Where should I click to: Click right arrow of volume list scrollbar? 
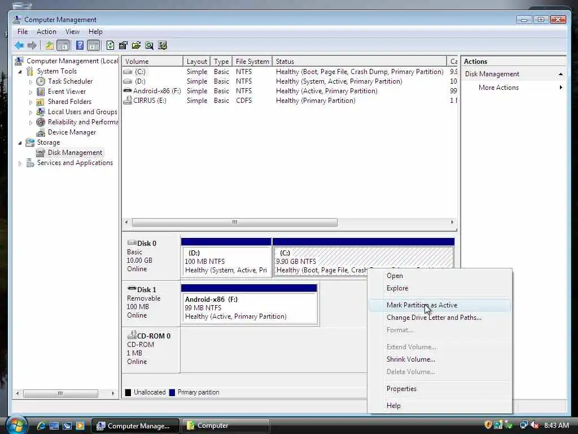coord(452,223)
